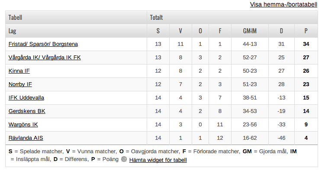Click the D column header
Image resolution: width=325 pixels, height=174 pixels.
point(281,31)
